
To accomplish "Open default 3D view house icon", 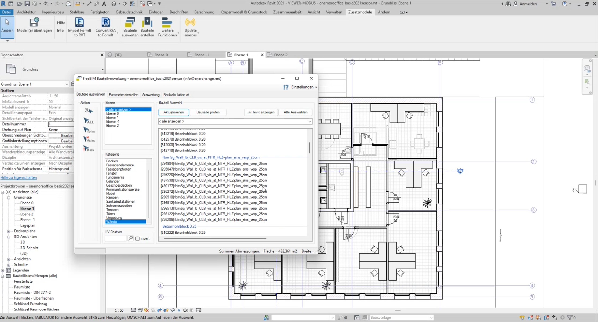I will (x=114, y=4).
